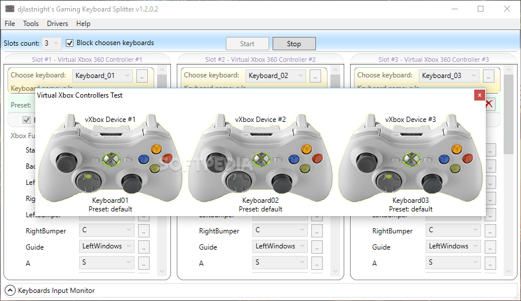This screenshot has height=301, width=521.
Task: Click red B button on Device #2 controller
Action: click(x=317, y=158)
